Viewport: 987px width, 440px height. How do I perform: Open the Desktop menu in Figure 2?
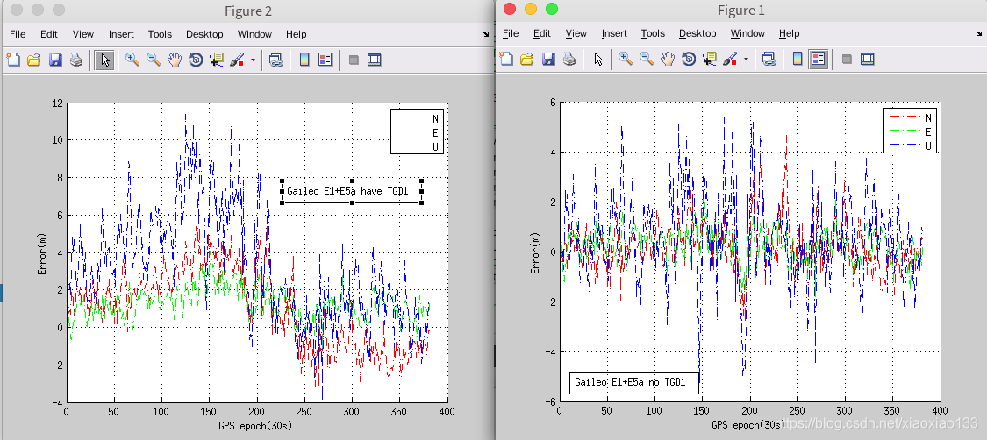204,34
